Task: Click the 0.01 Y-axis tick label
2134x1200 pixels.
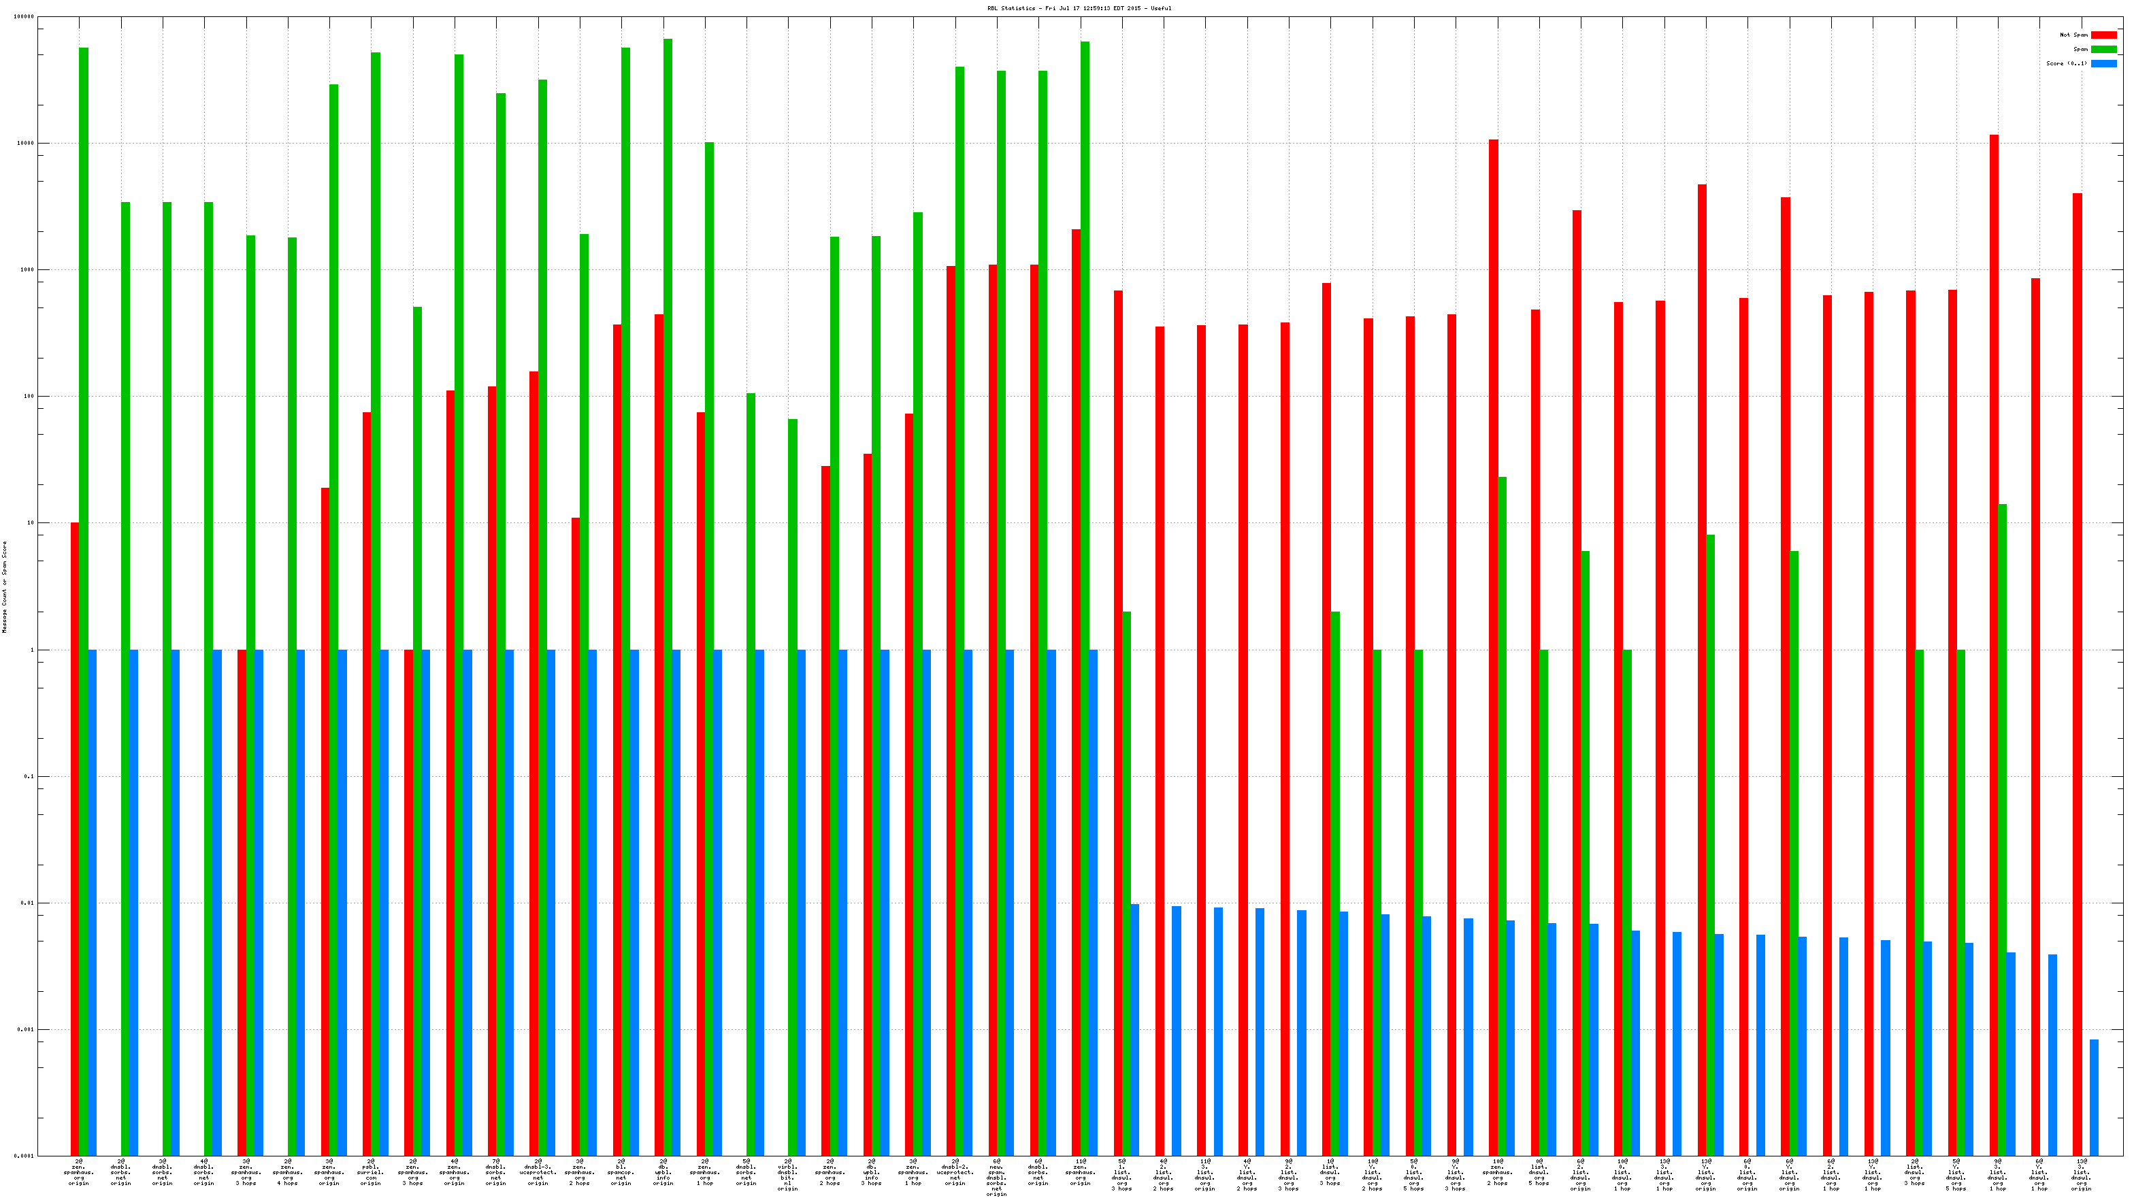Action: [x=27, y=903]
